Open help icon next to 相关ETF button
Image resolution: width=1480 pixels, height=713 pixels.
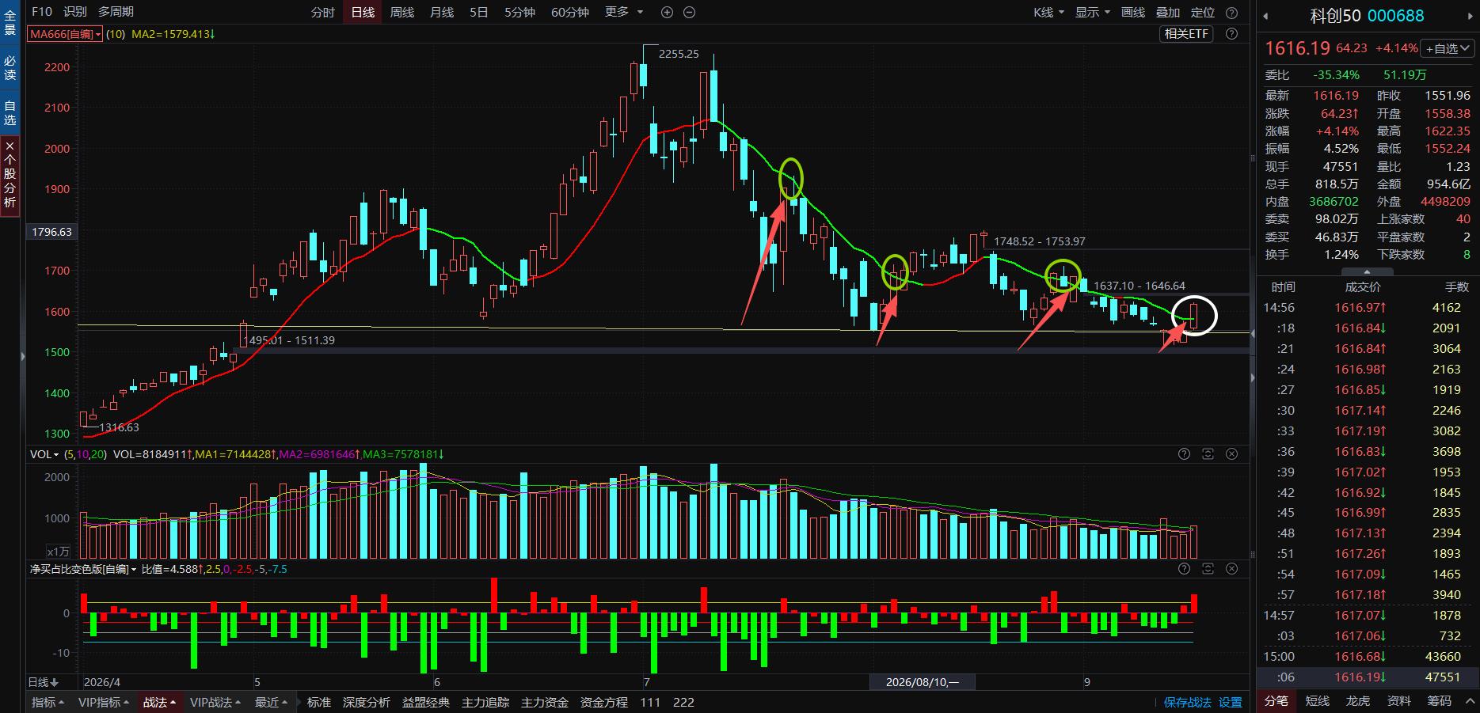click(1231, 34)
